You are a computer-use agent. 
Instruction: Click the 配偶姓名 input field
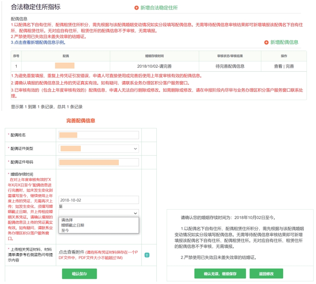(99, 135)
